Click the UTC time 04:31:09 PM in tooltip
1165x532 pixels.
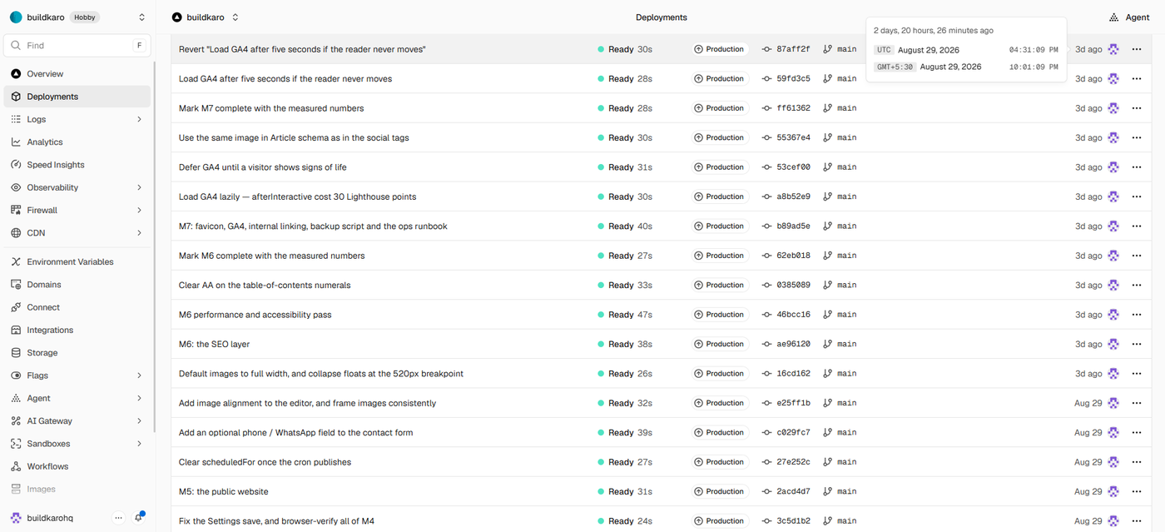1034,50
